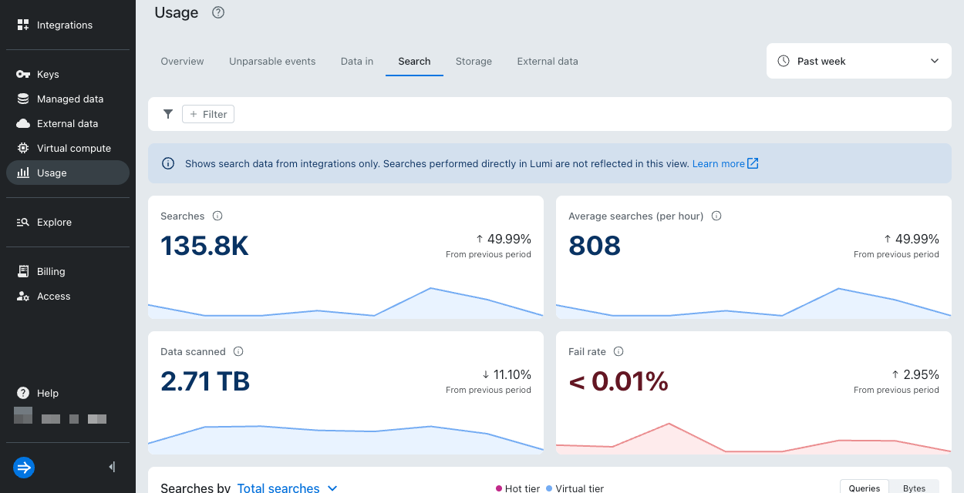Open the External data tab

point(548,61)
